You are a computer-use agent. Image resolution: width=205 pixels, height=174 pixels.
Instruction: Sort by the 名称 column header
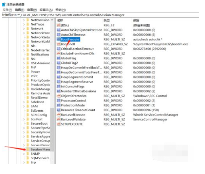point(60,20)
